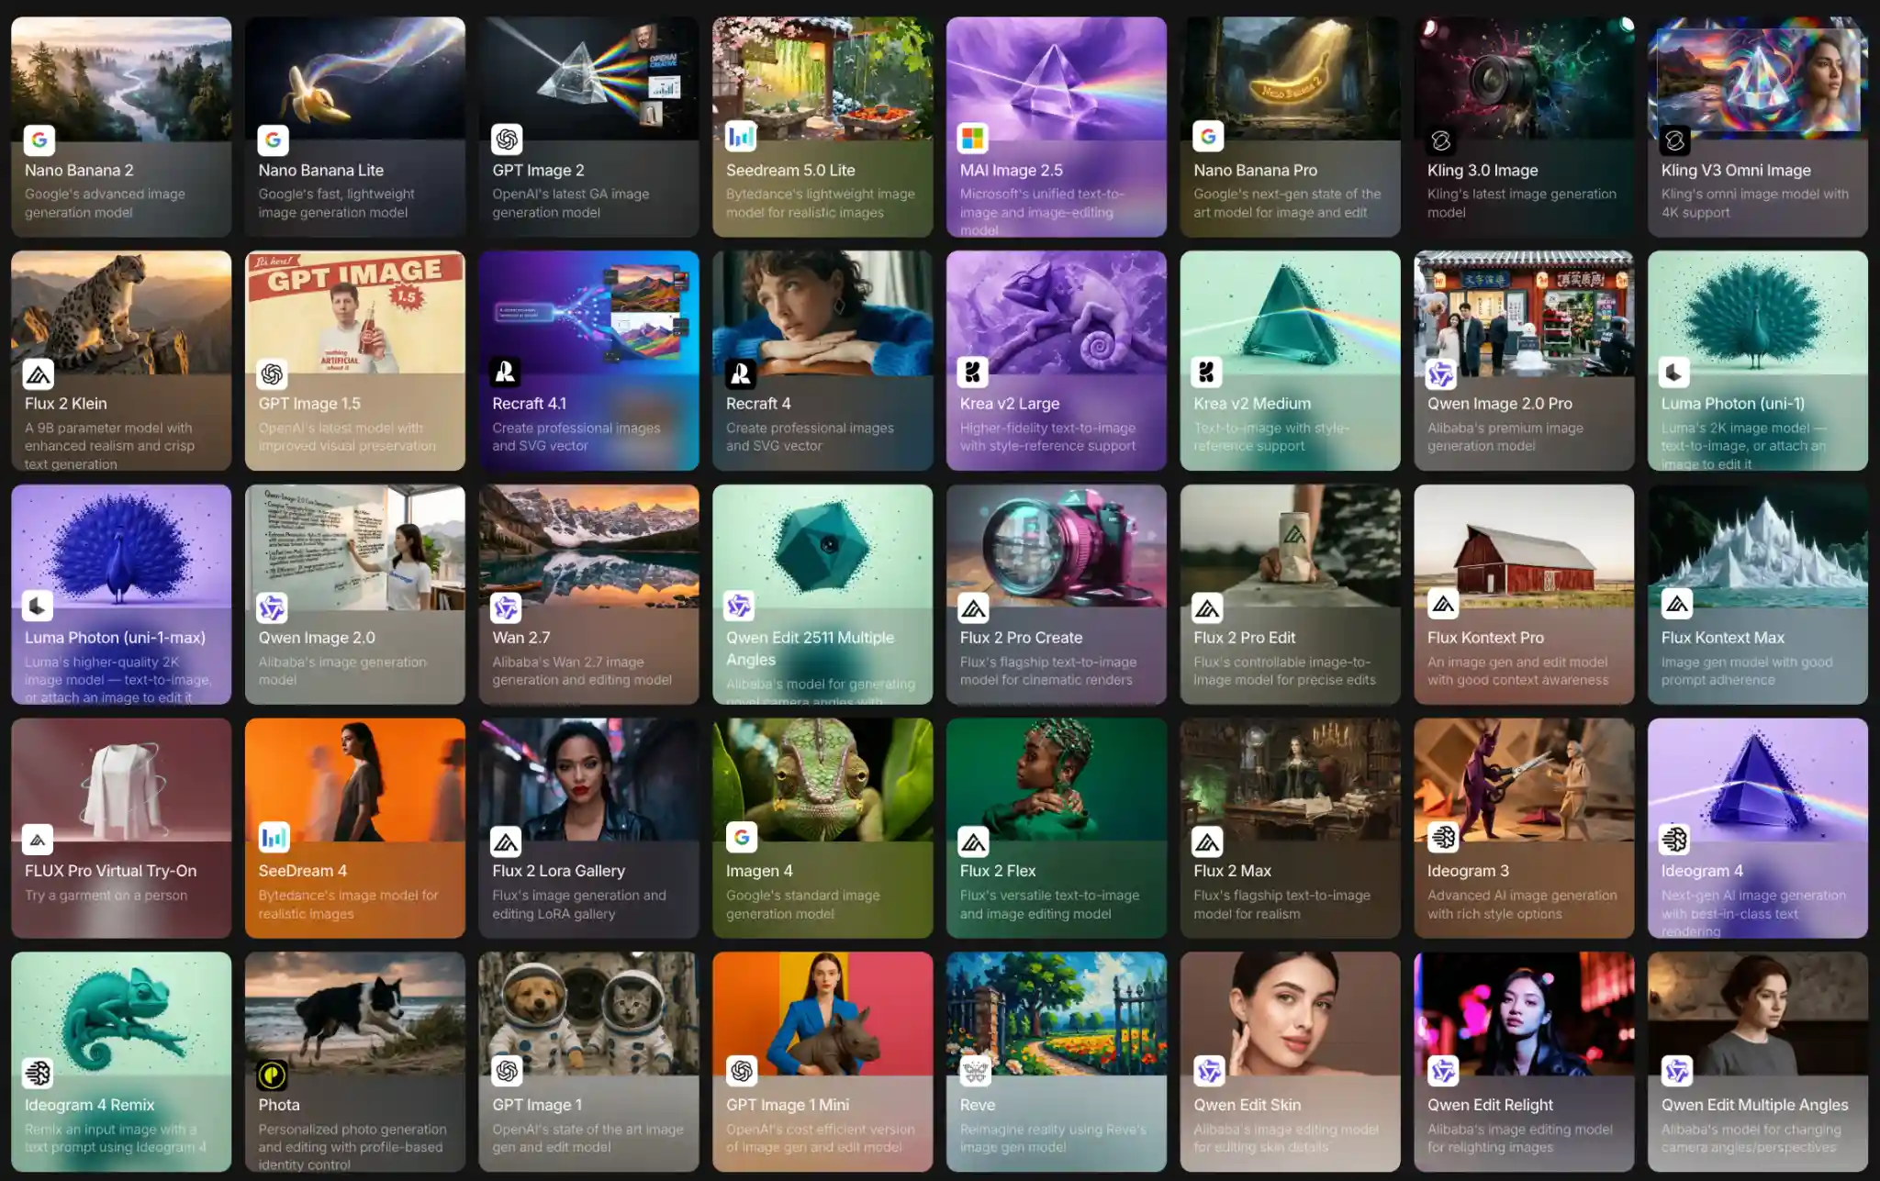Viewport: 1880px width, 1181px height.
Task: Click "Create professional images and SVG vector" under Recraft 4.1
Action: [576, 436]
